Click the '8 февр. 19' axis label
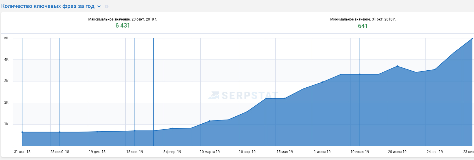 pyautogui.click(x=172, y=152)
